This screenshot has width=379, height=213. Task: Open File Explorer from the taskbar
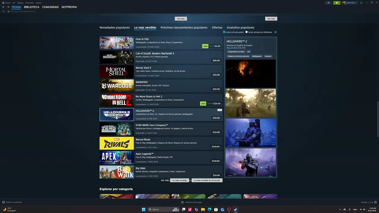(x=203, y=209)
